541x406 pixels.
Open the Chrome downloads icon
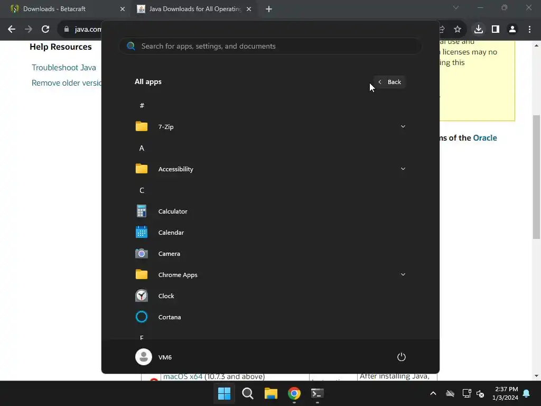point(479,30)
